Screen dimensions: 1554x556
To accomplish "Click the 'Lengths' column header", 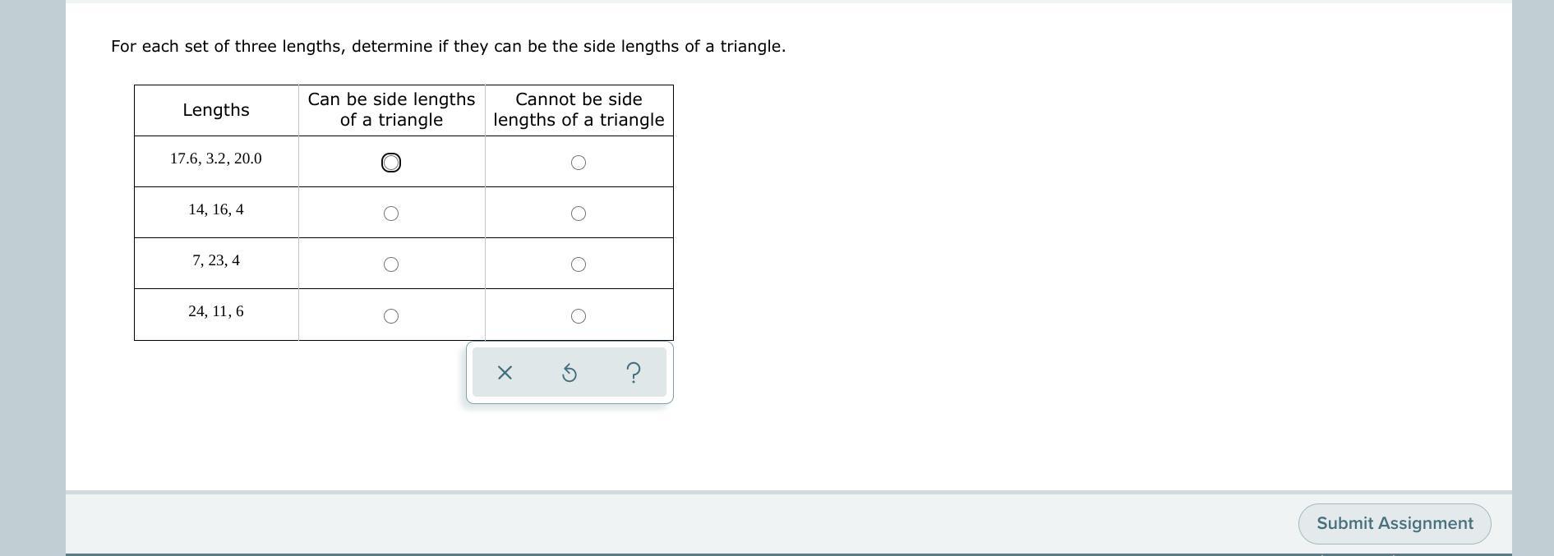I will (216, 110).
